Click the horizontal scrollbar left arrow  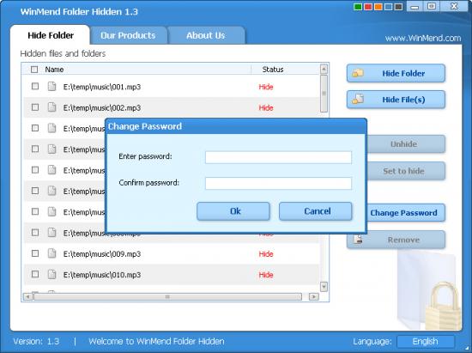coord(28,296)
